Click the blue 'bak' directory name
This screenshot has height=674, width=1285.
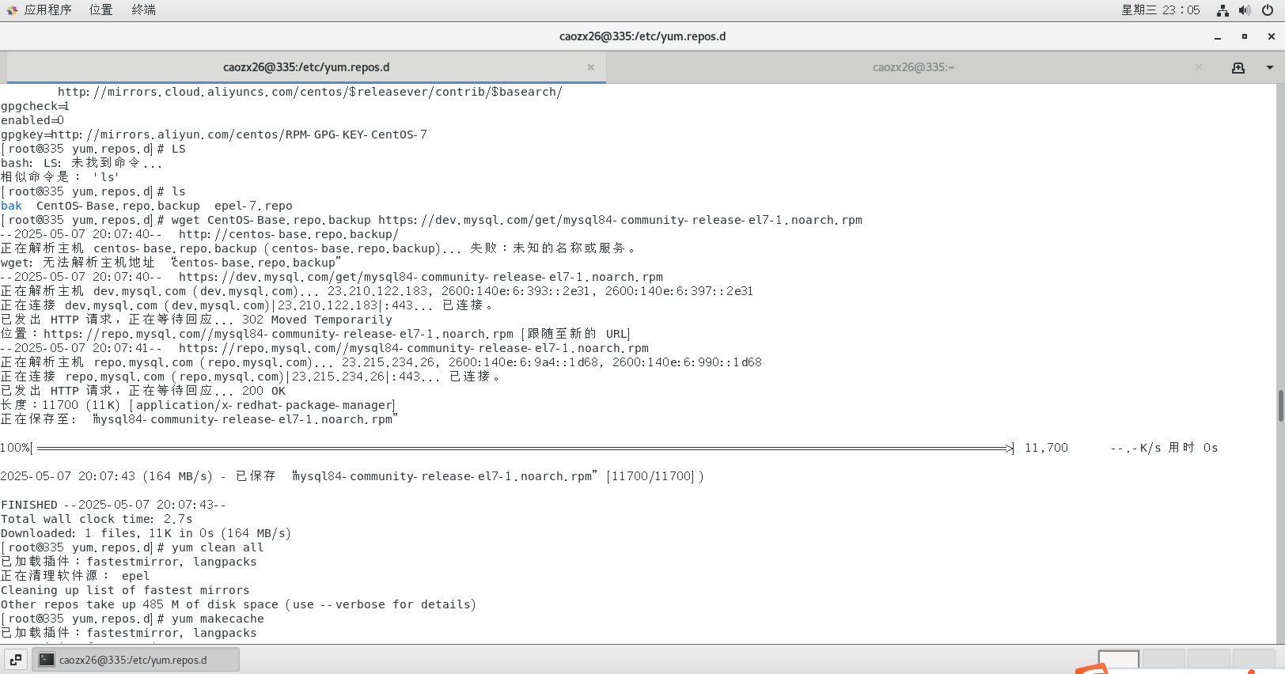coord(11,206)
